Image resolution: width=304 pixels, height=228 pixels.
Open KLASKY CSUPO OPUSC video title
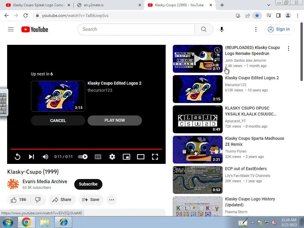pyautogui.click(x=251, y=111)
